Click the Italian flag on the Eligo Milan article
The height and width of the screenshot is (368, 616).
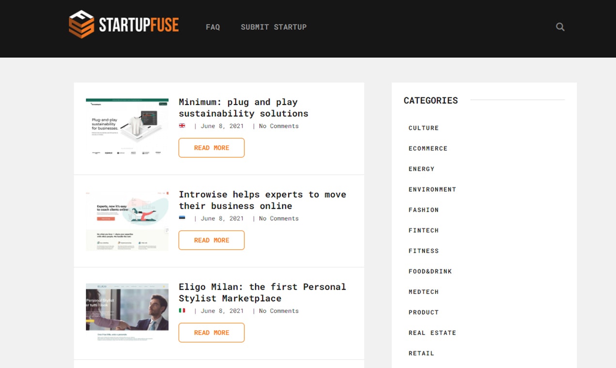click(x=182, y=310)
